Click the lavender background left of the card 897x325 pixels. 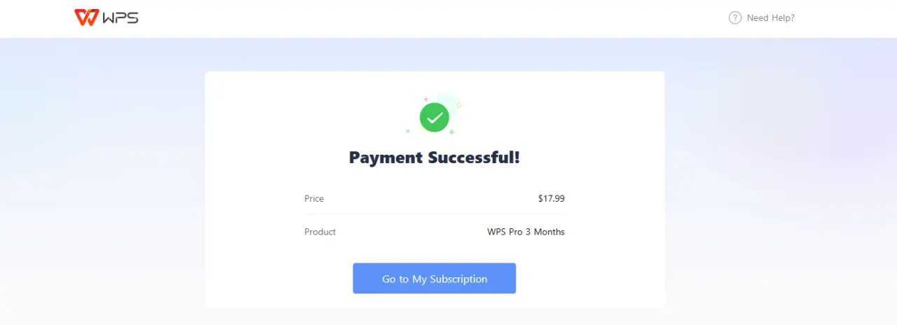(102, 182)
